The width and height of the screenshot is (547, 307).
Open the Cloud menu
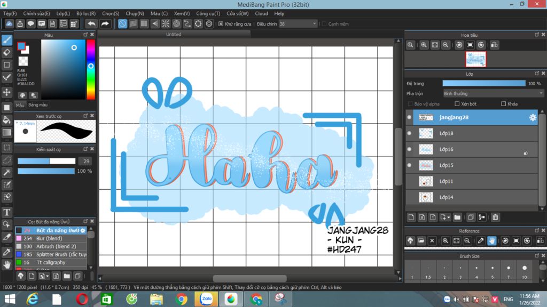(x=261, y=13)
